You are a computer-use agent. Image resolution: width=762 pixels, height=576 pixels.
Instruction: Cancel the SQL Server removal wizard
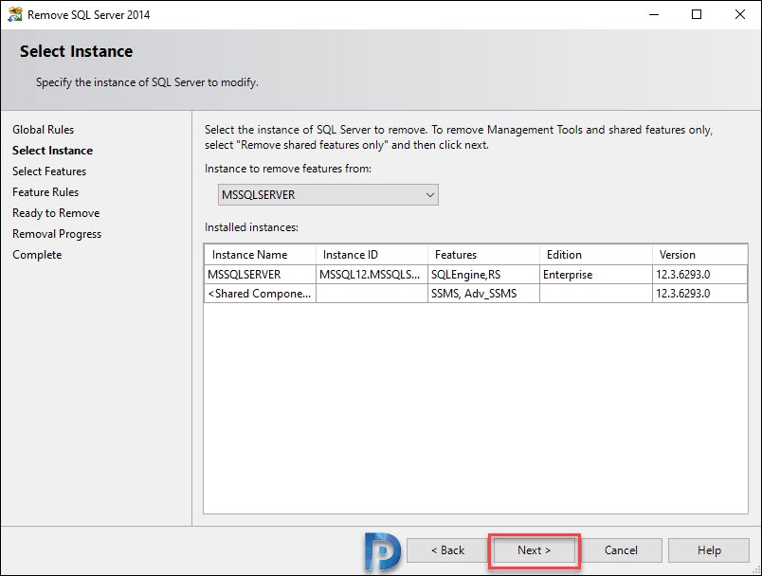click(x=621, y=550)
